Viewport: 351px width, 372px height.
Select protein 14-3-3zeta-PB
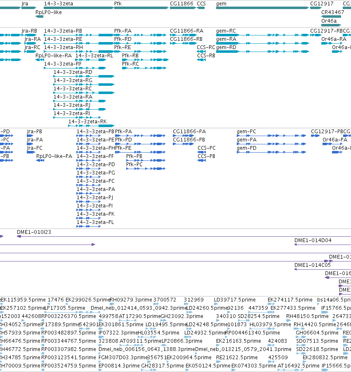pos(95,132)
